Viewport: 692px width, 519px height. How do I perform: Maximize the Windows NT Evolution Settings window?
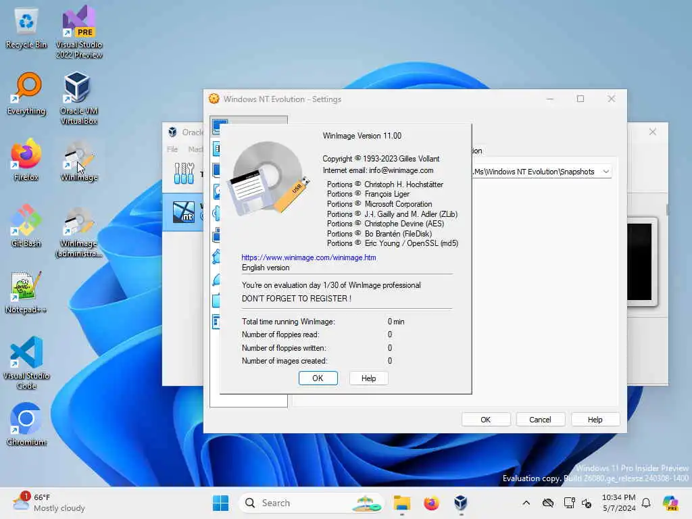click(580, 99)
